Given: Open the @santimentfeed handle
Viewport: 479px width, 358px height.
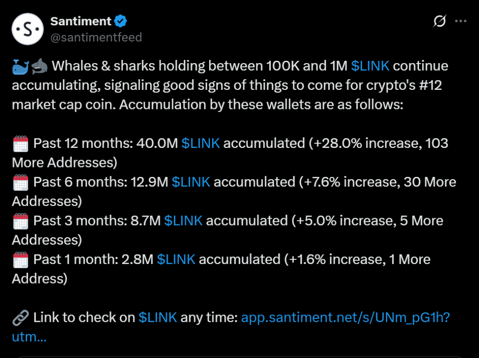Looking at the screenshot, I should [95, 37].
